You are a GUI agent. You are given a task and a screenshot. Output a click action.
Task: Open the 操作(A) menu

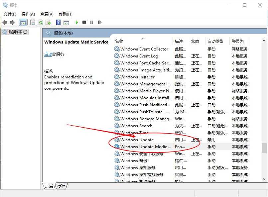click(x=28, y=14)
